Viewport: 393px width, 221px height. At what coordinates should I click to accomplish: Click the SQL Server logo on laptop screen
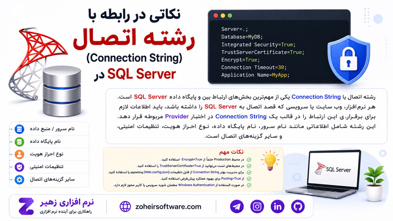pyautogui.click(x=333, y=169)
